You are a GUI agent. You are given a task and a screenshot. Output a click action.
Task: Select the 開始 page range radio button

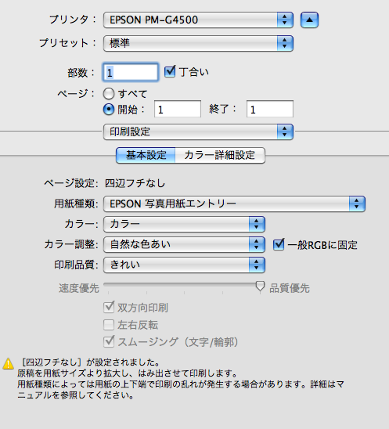(109, 110)
